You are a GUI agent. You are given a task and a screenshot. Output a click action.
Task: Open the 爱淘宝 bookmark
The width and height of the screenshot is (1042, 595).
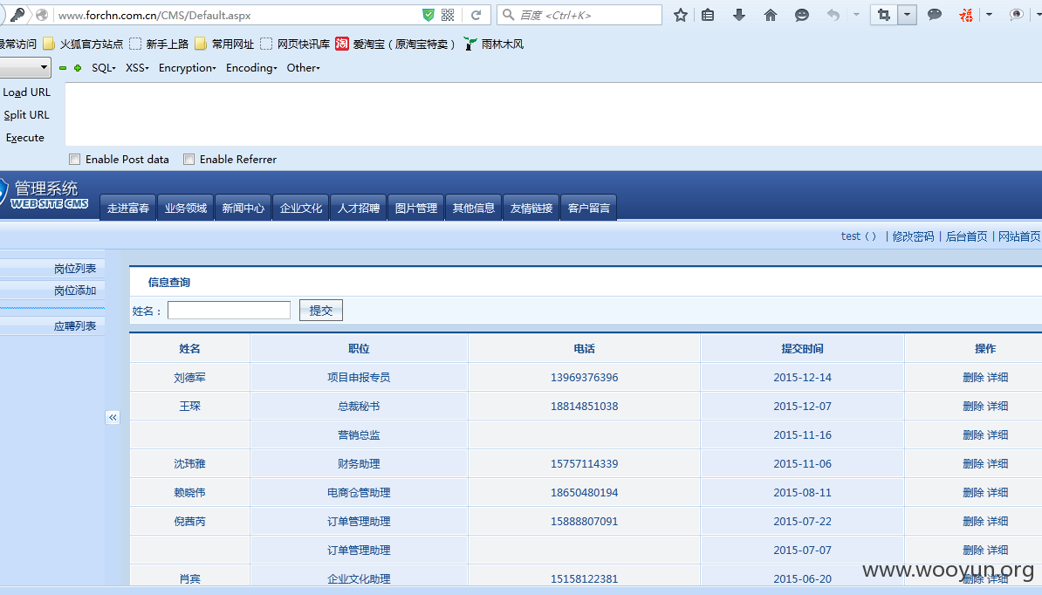pos(395,44)
